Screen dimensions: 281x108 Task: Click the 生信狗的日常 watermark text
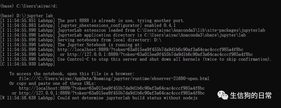[251, 95]
